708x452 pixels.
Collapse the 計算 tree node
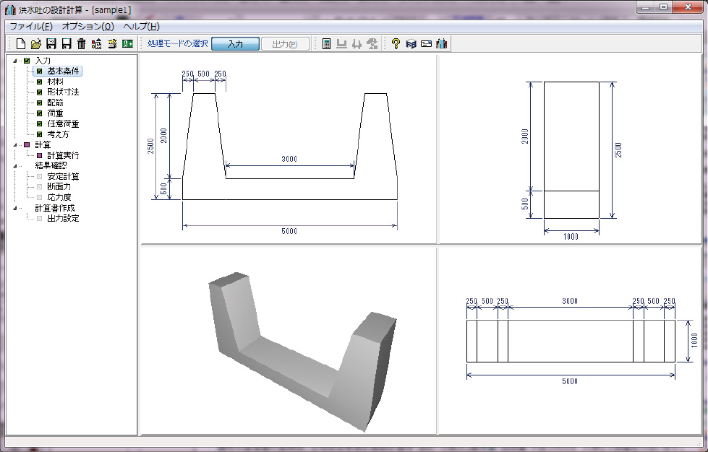click(x=14, y=145)
